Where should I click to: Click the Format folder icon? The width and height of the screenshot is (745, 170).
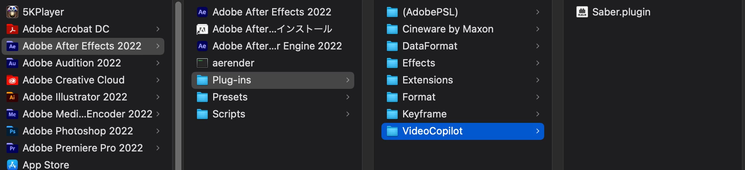coord(392,97)
